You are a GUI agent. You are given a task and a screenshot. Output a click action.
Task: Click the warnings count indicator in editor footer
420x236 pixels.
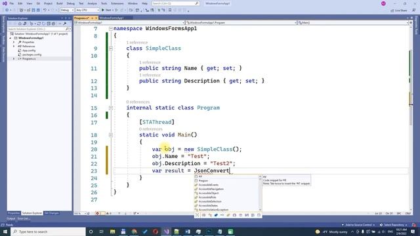pos(108,213)
